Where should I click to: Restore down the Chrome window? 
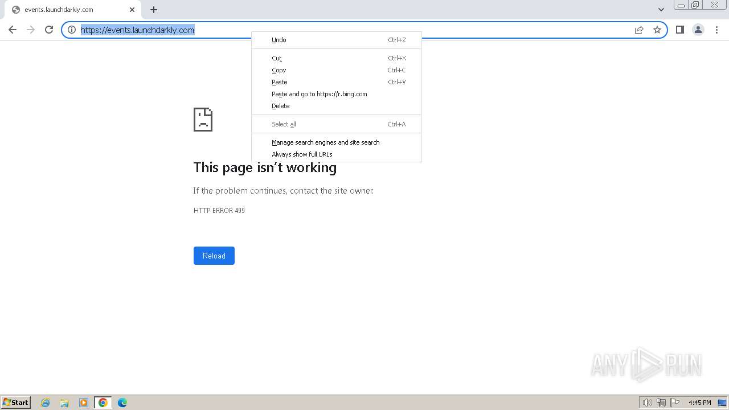click(696, 5)
